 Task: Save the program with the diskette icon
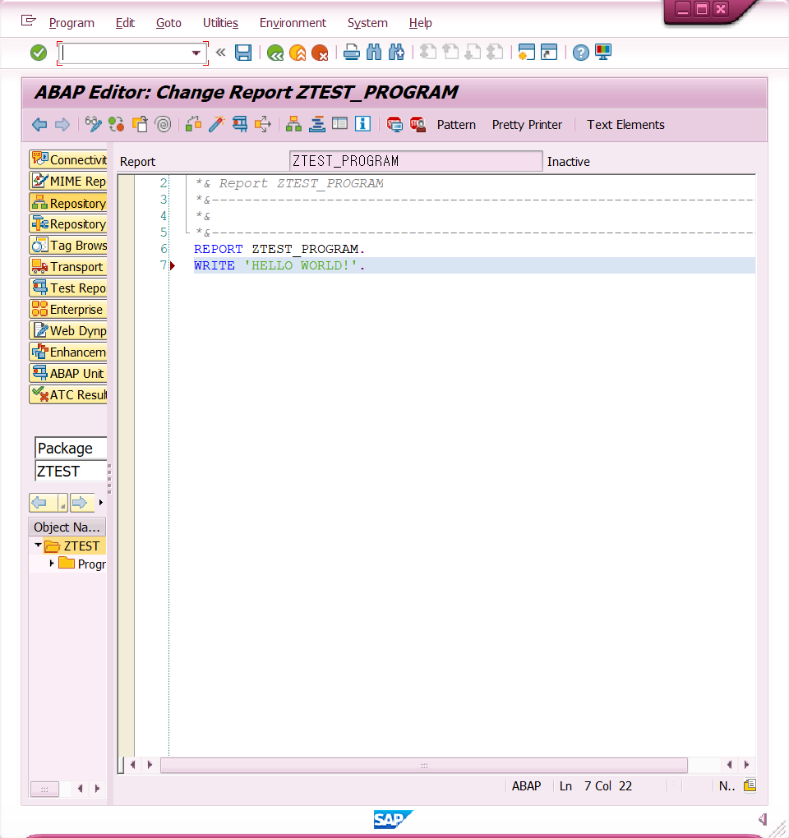[243, 53]
